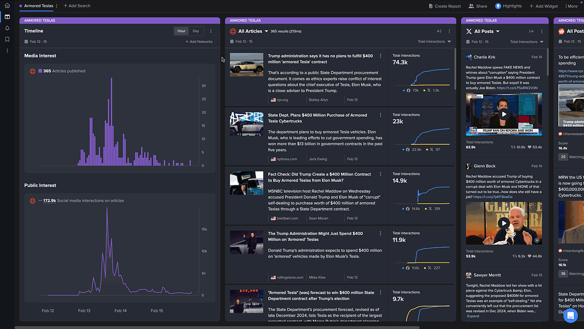The image size is (584, 329).
Task: Open the 'Fact Check' Breitbart article headline
Action: pyautogui.click(x=319, y=177)
